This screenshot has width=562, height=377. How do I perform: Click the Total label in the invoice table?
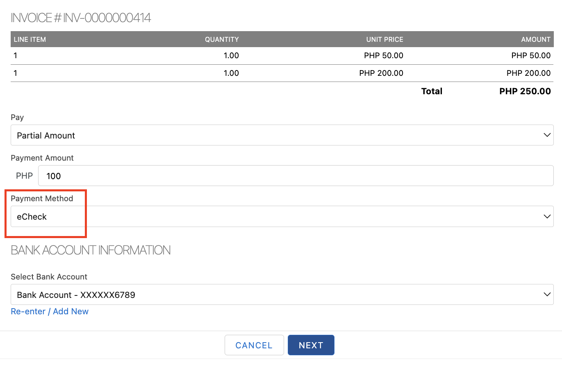tap(432, 91)
